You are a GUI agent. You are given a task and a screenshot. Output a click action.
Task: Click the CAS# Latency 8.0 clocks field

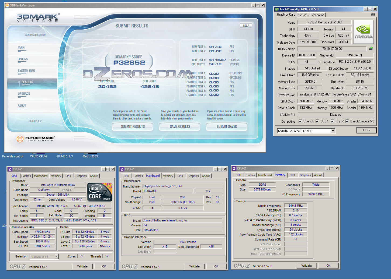[x=296, y=215]
